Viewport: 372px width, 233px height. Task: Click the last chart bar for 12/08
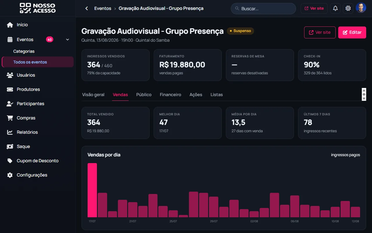point(355,212)
